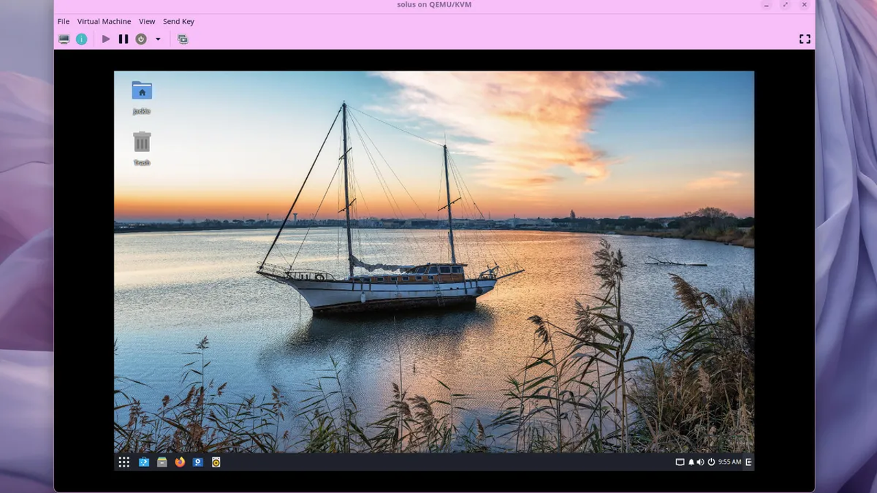Viewport: 877px width, 493px height.
Task: Expand the shutdown options dropdown arrow
Action: coord(158,39)
